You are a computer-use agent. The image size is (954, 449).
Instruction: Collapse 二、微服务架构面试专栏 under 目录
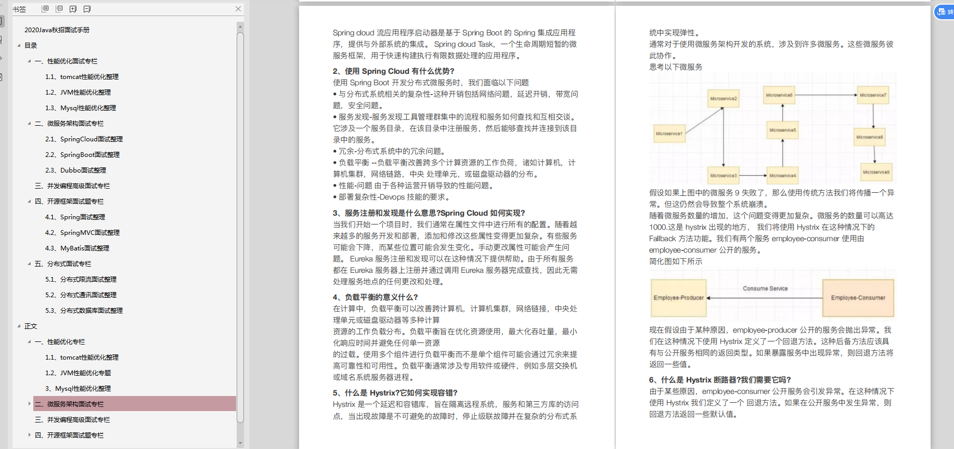point(29,123)
